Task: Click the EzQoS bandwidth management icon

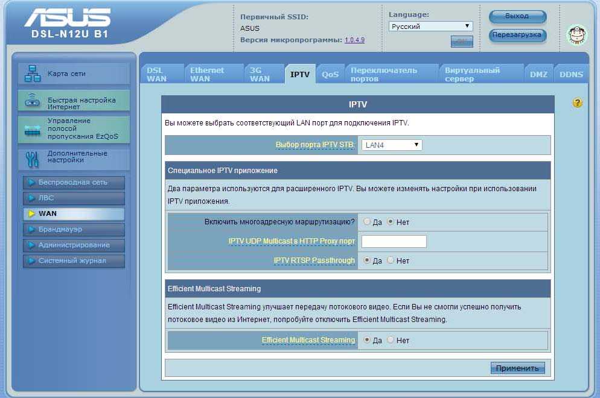Action: tap(32, 128)
